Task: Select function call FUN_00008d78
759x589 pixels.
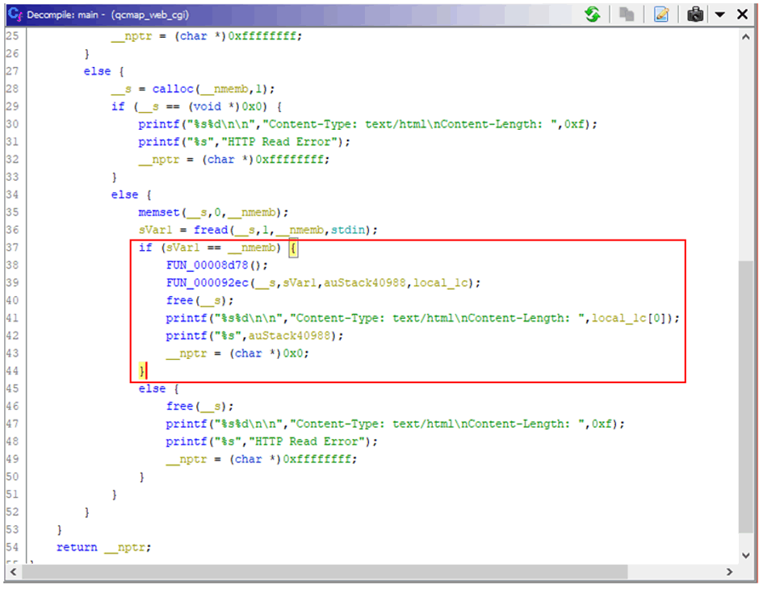Action: pos(211,265)
